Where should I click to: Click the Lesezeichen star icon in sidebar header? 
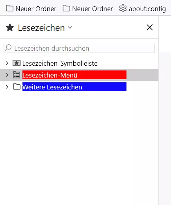click(10, 28)
